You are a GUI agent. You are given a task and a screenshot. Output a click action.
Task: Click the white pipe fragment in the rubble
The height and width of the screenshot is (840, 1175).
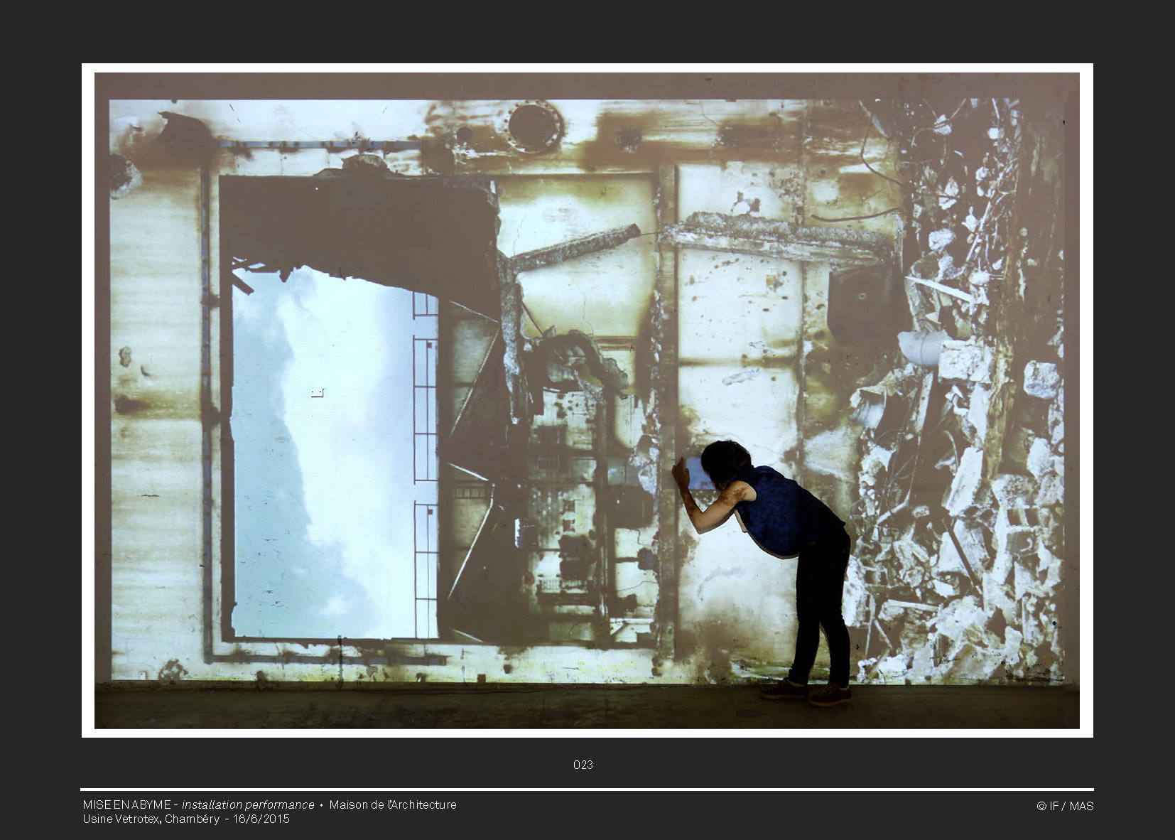(x=922, y=348)
